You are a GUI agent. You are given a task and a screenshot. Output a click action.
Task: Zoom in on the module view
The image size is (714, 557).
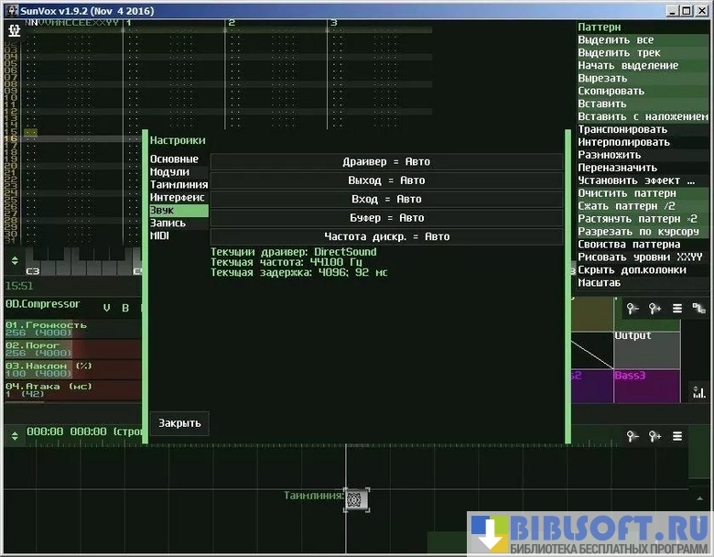pyautogui.click(x=654, y=309)
